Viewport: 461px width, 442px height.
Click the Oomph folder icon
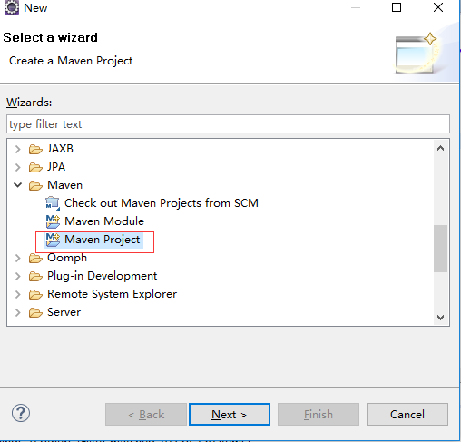[35, 258]
